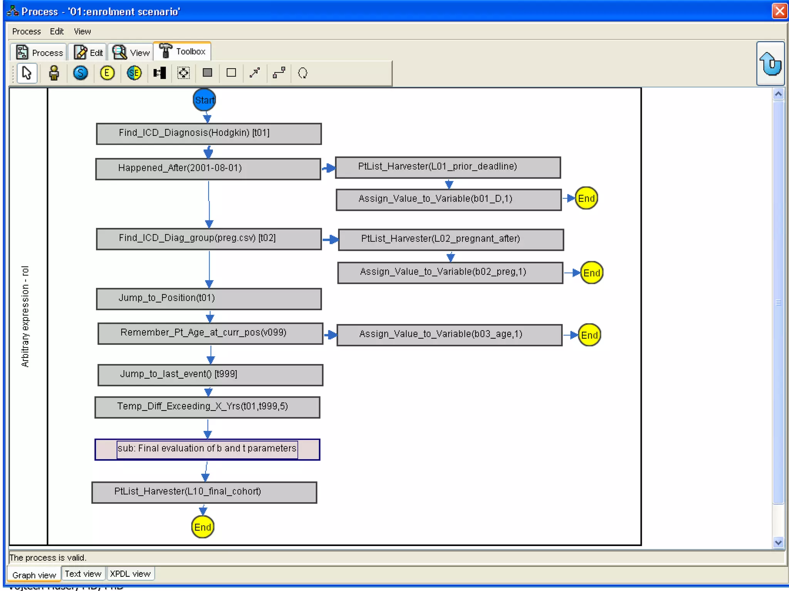Pick the participant figure tool
Image resolution: width=789 pixels, height=591 pixels.
[x=54, y=73]
